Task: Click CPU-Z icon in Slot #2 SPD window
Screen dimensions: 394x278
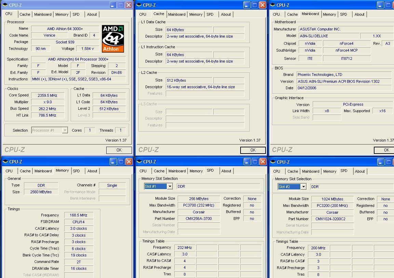Action: (273, 162)
